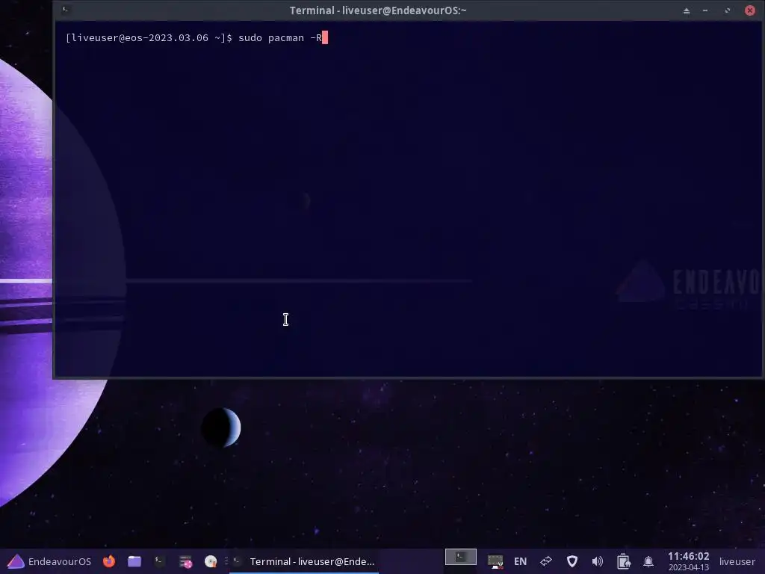The image size is (765, 574).
Task: Click the workspace switcher thumbnail
Action: (x=460, y=557)
